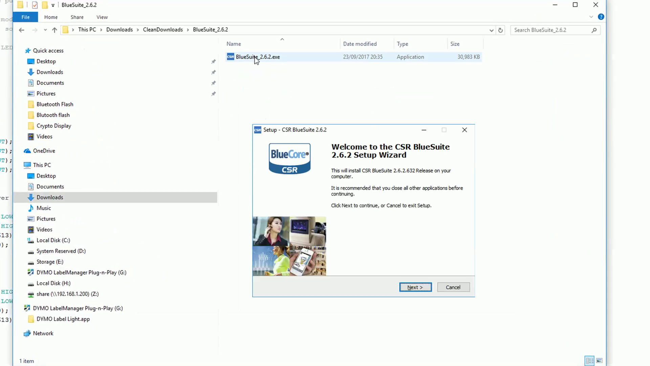Switch to the View ribbon tab
This screenshot has width=650, height=366.
tap(102, 17)
